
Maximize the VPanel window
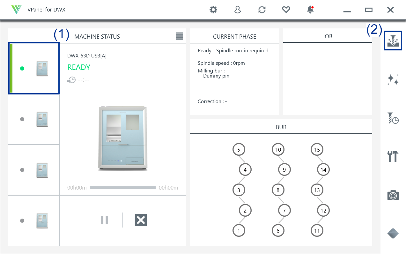[x=369, y=10]
